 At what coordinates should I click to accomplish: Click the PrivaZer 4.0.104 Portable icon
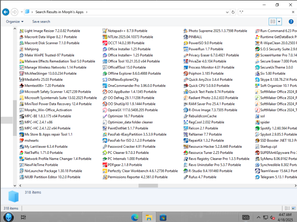(x=186, y=61)
